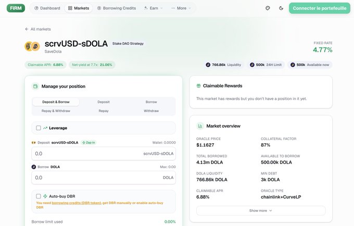Click the DOLA icon beside 766.86k Liquidity

click(208, 65)
